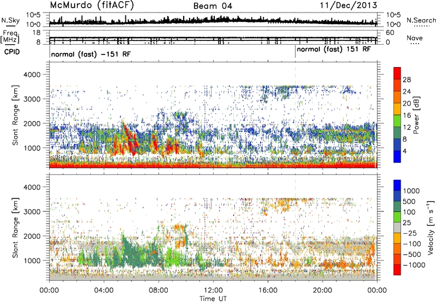Click the Slant Range label of velocity panel
Viewport: 436px width, 302px height.
[16, 227]
